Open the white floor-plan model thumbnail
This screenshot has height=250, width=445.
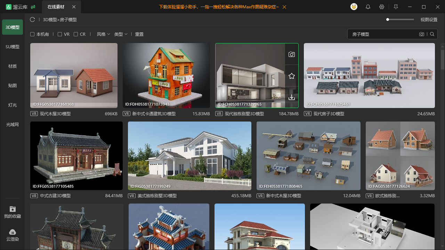(x=372, y=227)
